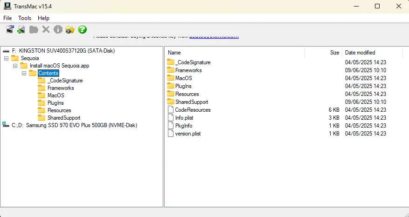
Task: Click SharedSupport row date 09/06/2025 10:10
Action: pos(366,102)
